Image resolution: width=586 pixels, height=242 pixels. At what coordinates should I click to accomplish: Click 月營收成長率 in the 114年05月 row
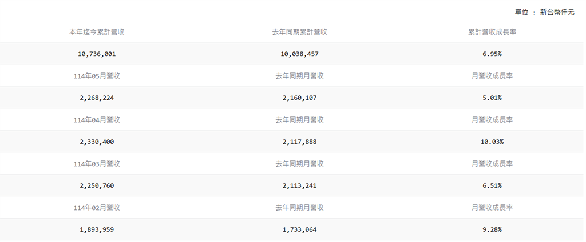click(x=492, y=76)
